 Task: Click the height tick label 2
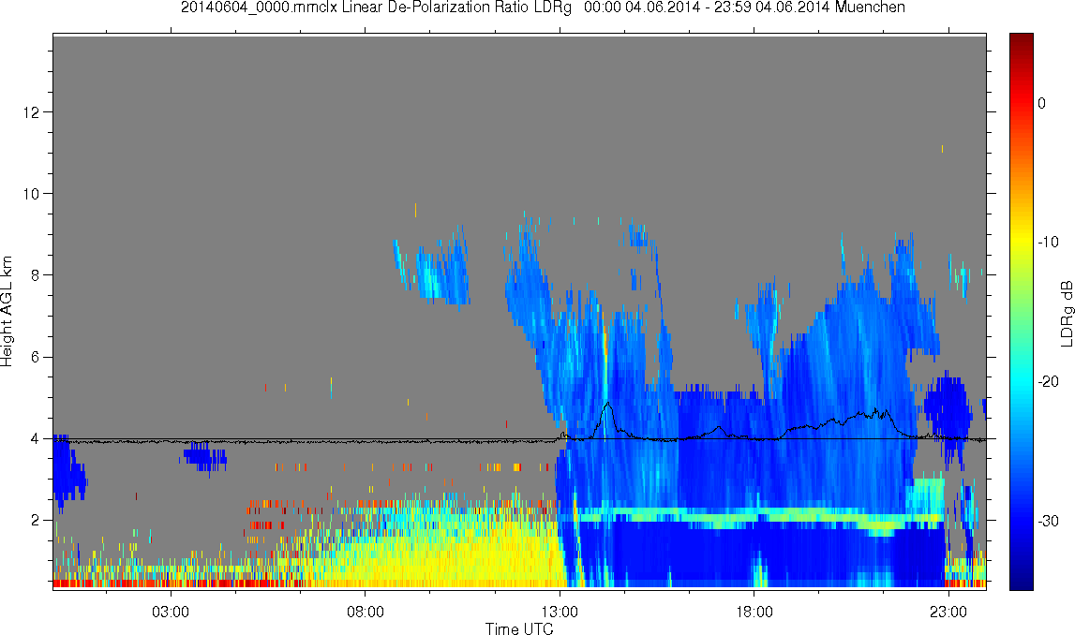(x=35, y=521)
